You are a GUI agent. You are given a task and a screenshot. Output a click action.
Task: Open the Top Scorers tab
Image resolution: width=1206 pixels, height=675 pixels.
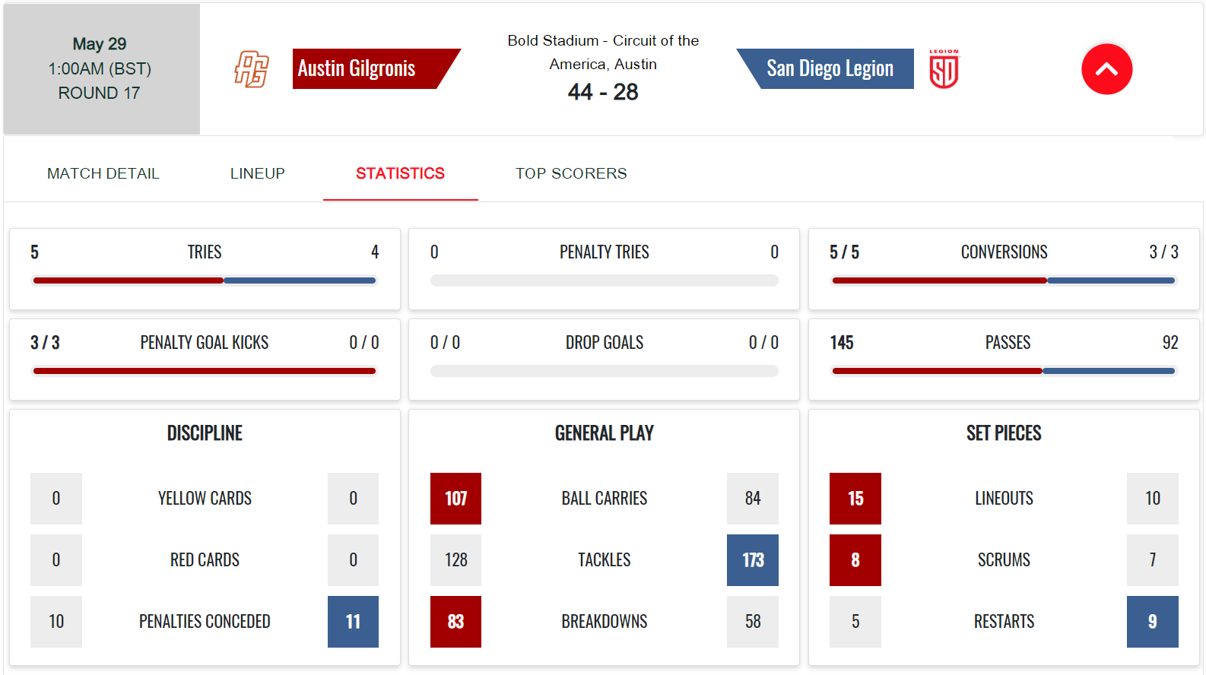click(x=571, y=173)
